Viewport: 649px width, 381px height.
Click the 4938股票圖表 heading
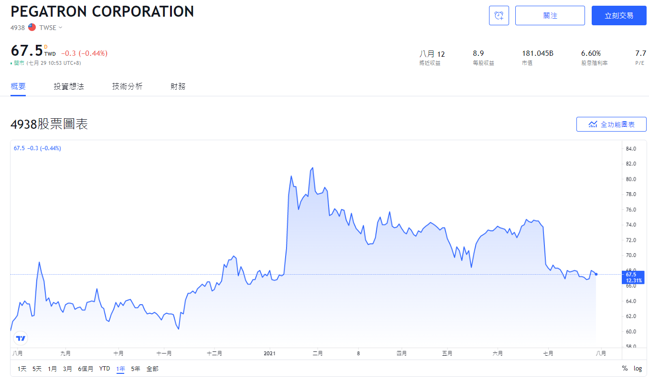click(x=49, y=124)
